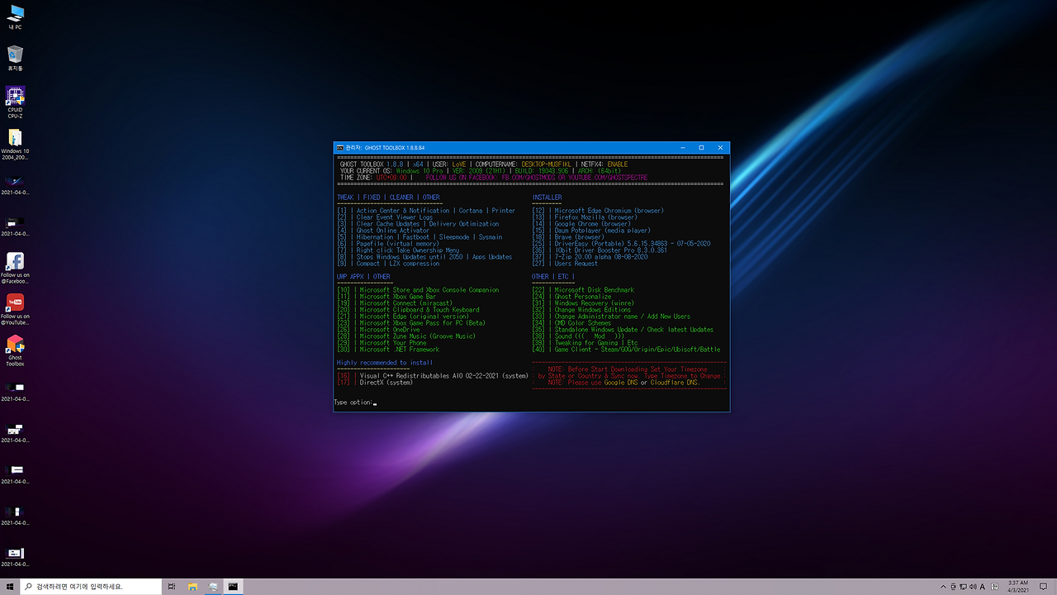Select the 휴지통 recycle bin icon
This screenshot has width=1057, height=595.
(x=15, y=58)
